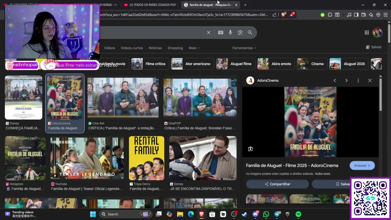This screenshot has height=220, width=391.
Task: Open Leo AI sparkle icon in toolbar
Action: click(371, 15)
